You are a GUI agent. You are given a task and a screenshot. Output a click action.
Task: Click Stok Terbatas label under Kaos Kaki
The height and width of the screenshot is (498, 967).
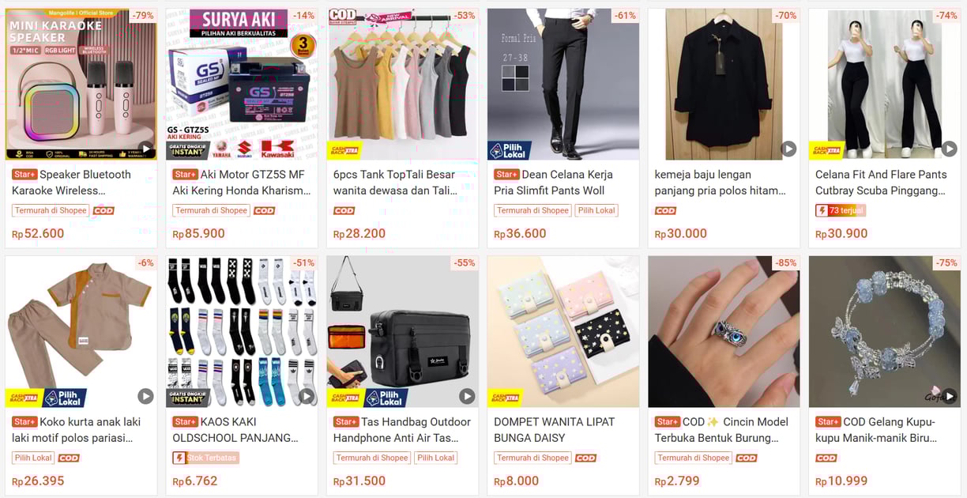[x=207, y=458]
